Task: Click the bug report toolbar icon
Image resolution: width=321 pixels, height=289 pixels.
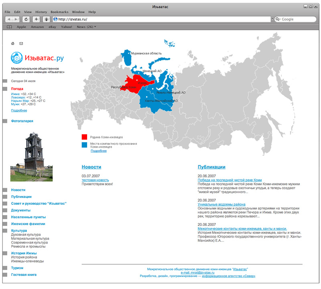Action: pos(47,19)
